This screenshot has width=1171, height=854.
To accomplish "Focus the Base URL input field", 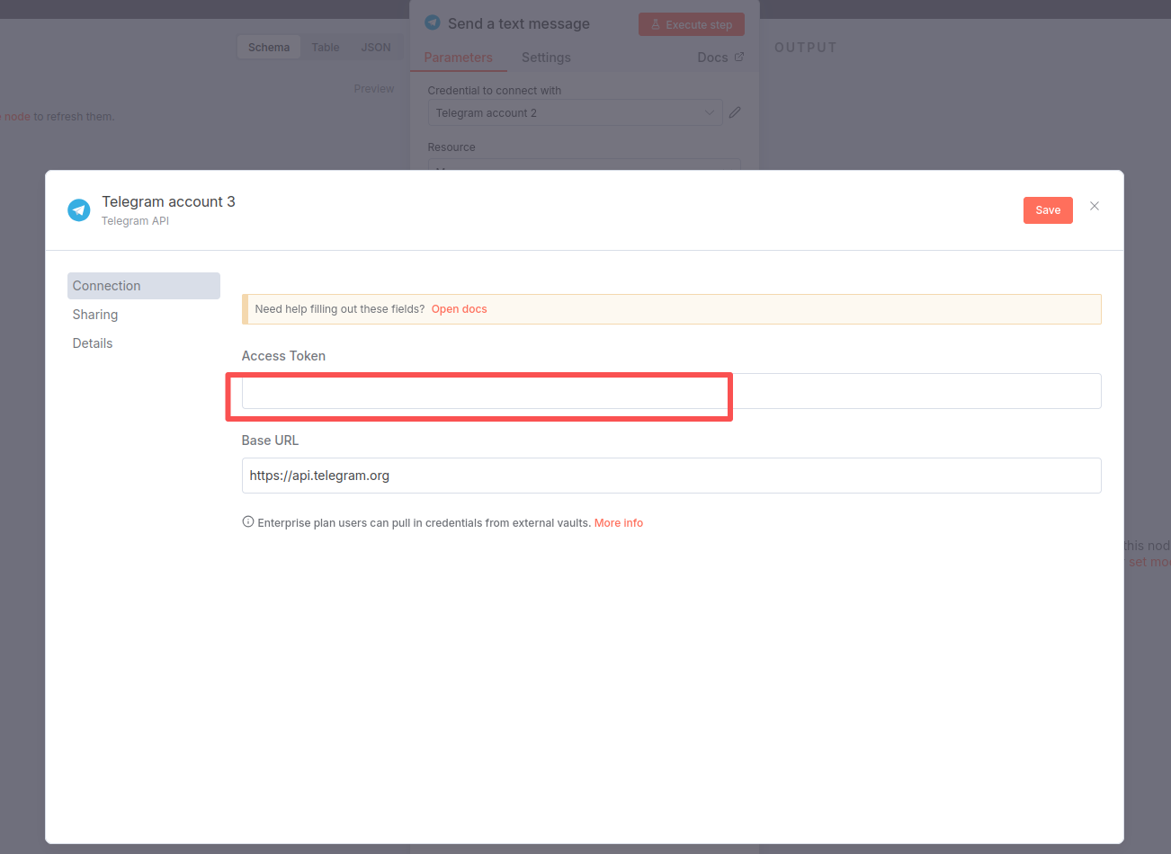I will click(670, 476).
